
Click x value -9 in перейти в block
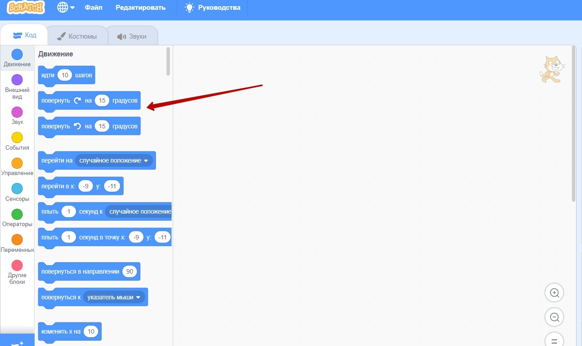(86, 186)
